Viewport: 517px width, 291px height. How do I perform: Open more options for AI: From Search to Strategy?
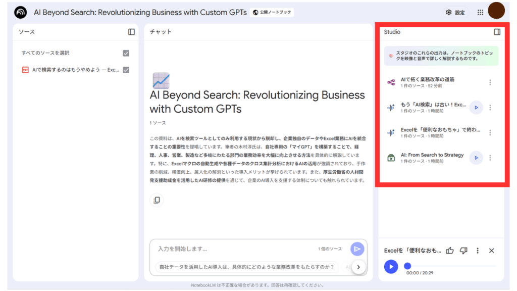point(490,158)
